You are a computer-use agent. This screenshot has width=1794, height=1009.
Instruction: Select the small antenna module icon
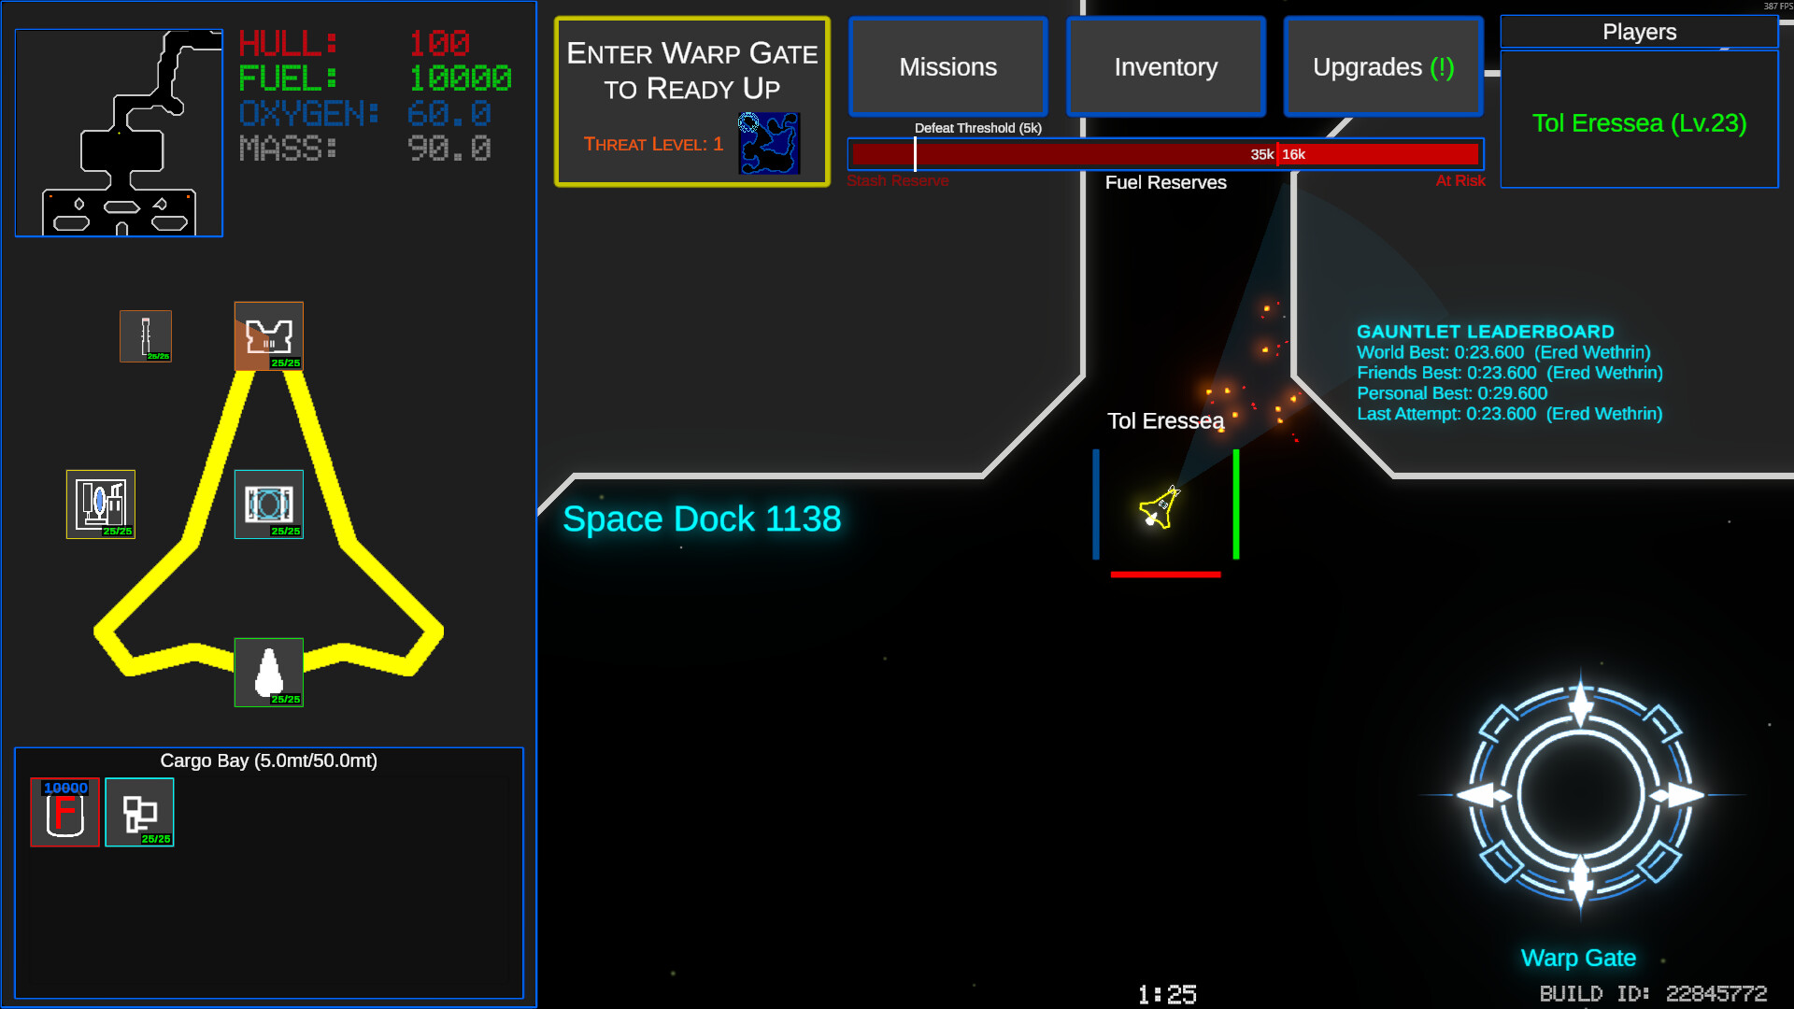pyautogui.click(x=146, y=335)
